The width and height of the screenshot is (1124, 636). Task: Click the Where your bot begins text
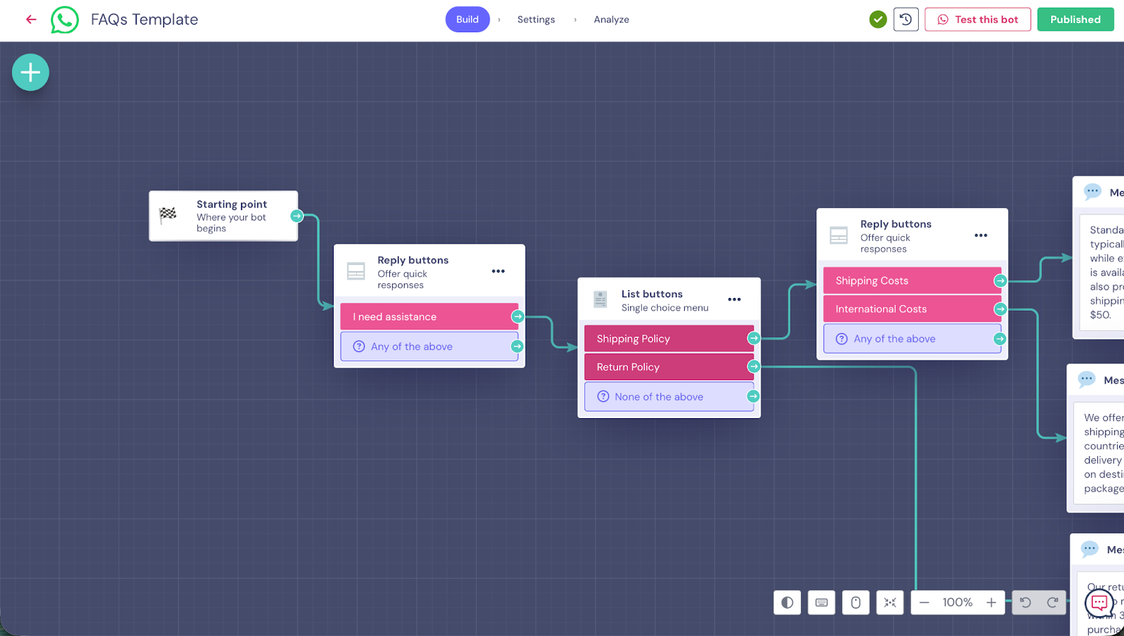[231, 223]
